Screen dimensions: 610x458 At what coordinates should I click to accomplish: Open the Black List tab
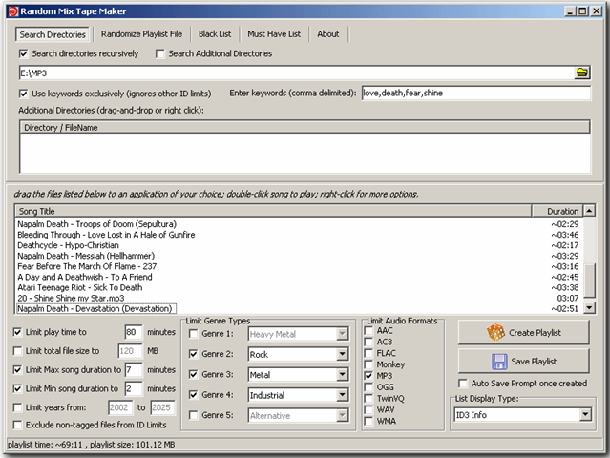pyautogui.click(x=215, y=34)
